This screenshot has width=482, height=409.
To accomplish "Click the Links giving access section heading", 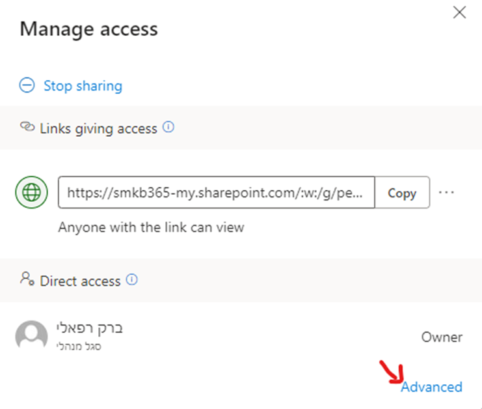I will pos(98,129).
